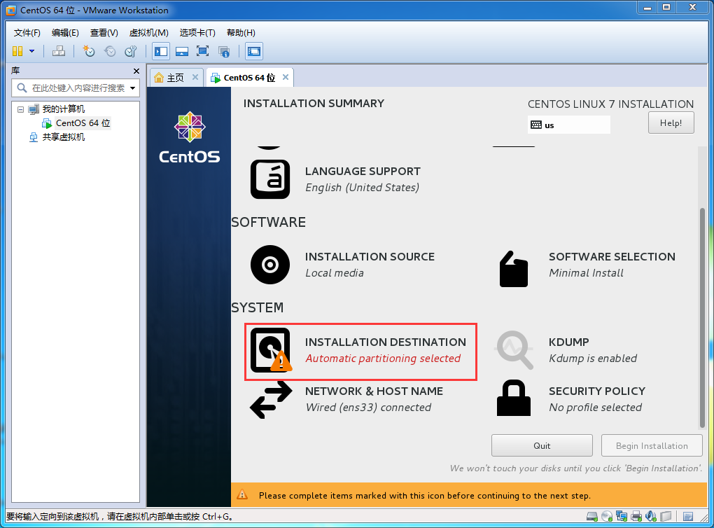Click the sound card status icon
Viewport: 714px width, 528px height.
click(x=651, y=517)
